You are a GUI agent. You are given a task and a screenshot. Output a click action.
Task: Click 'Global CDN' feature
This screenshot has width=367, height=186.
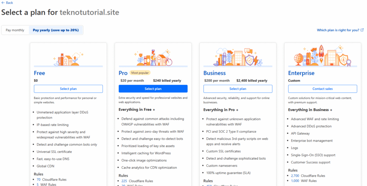click(46, 166)
